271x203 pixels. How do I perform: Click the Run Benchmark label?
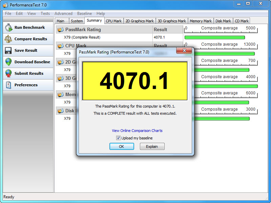click(29, 27)
